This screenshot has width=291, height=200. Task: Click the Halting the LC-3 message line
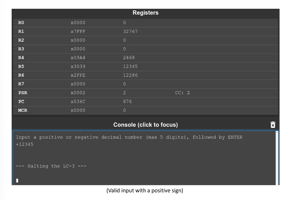tap(52, 166)
